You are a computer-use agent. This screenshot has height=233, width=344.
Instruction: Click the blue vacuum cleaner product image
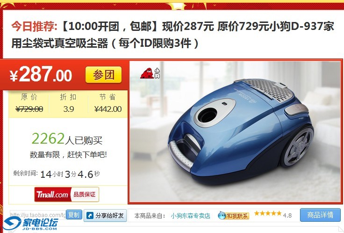coord(235,131)
